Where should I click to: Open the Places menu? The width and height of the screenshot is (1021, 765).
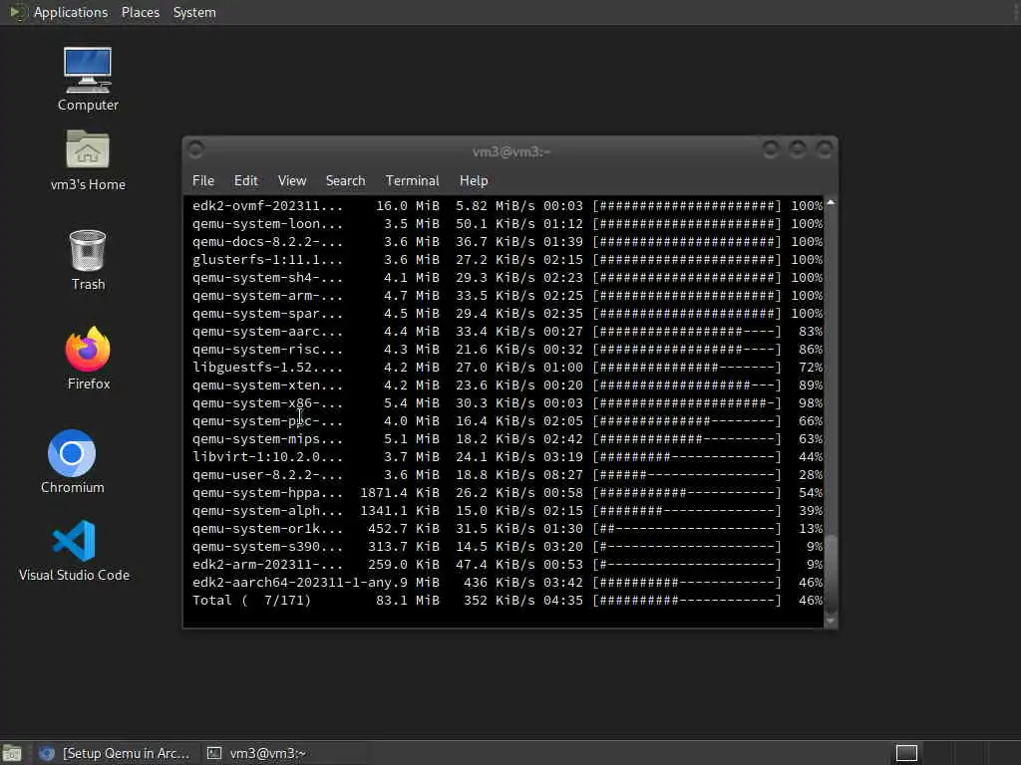140,12
